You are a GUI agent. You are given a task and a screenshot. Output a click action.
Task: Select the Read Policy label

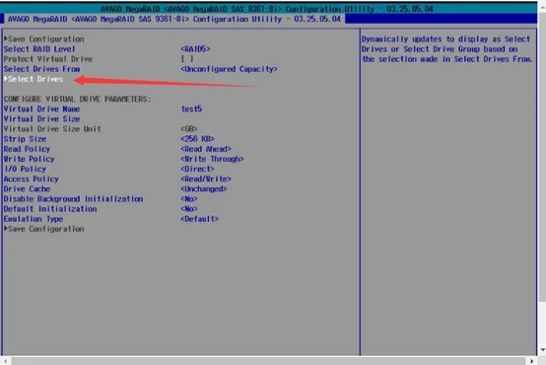click(27, 149)
